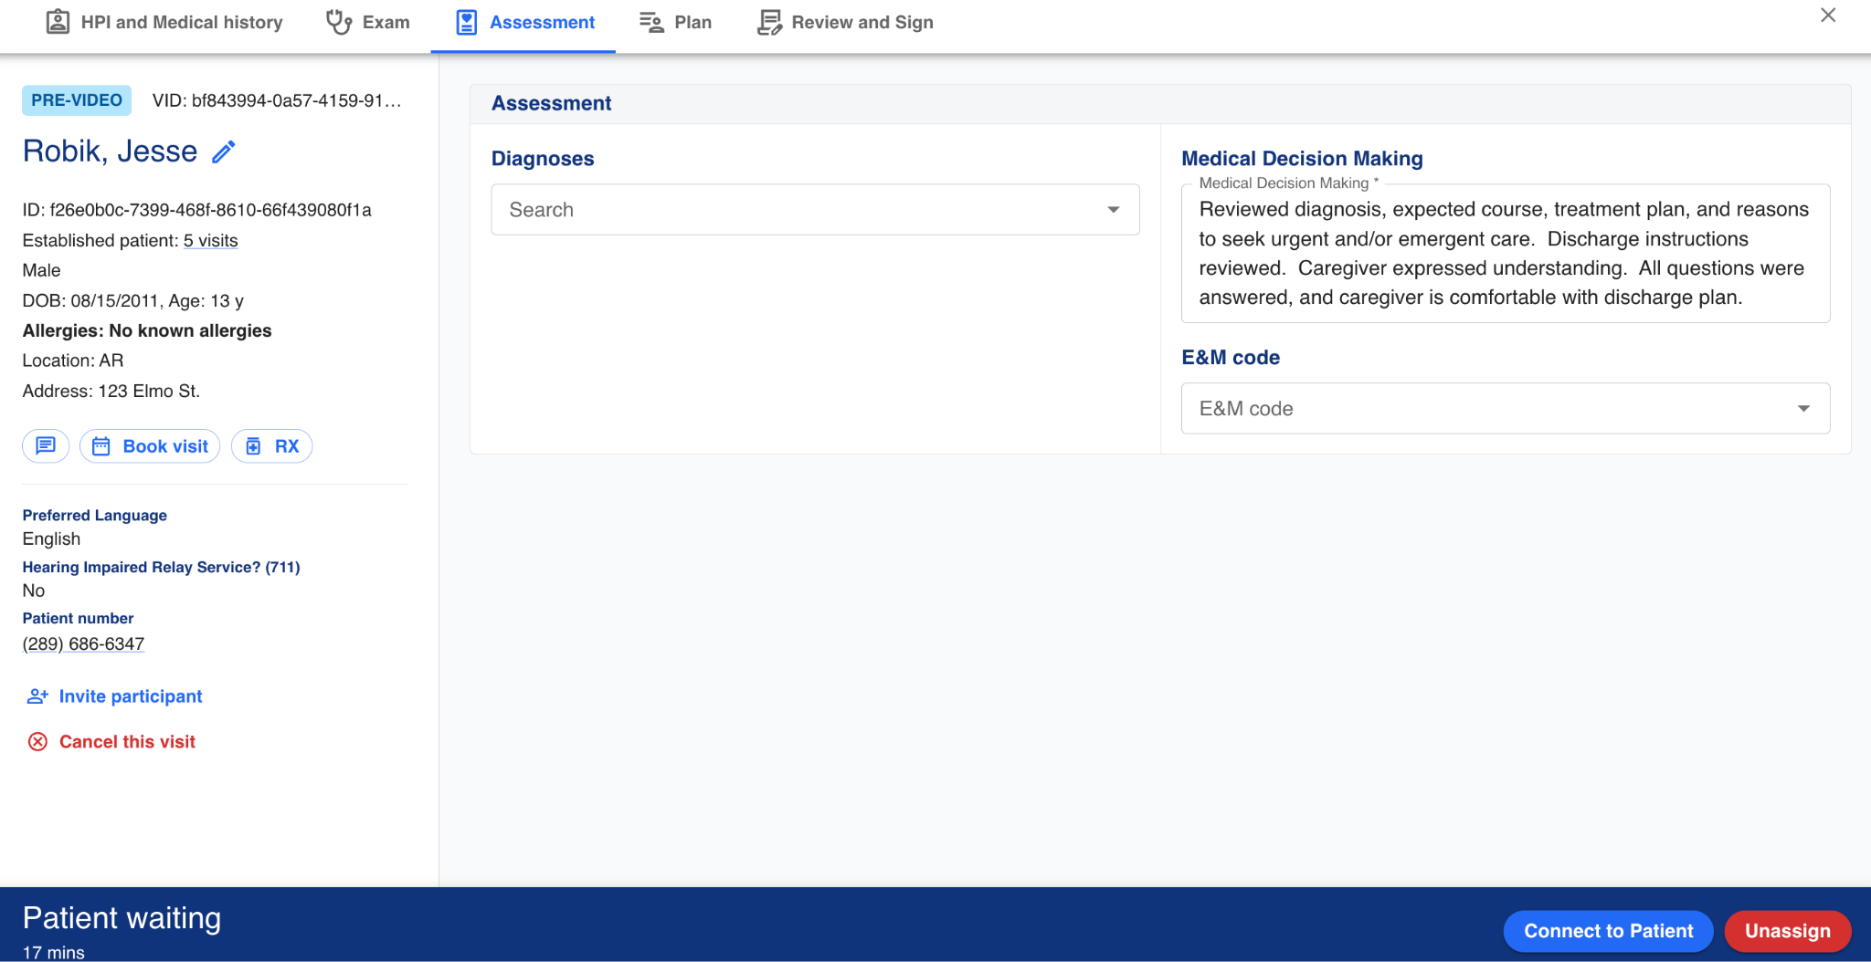Click the patient phone number link
The width and height of the screenshot is (1871, 962).
(83, 643)
